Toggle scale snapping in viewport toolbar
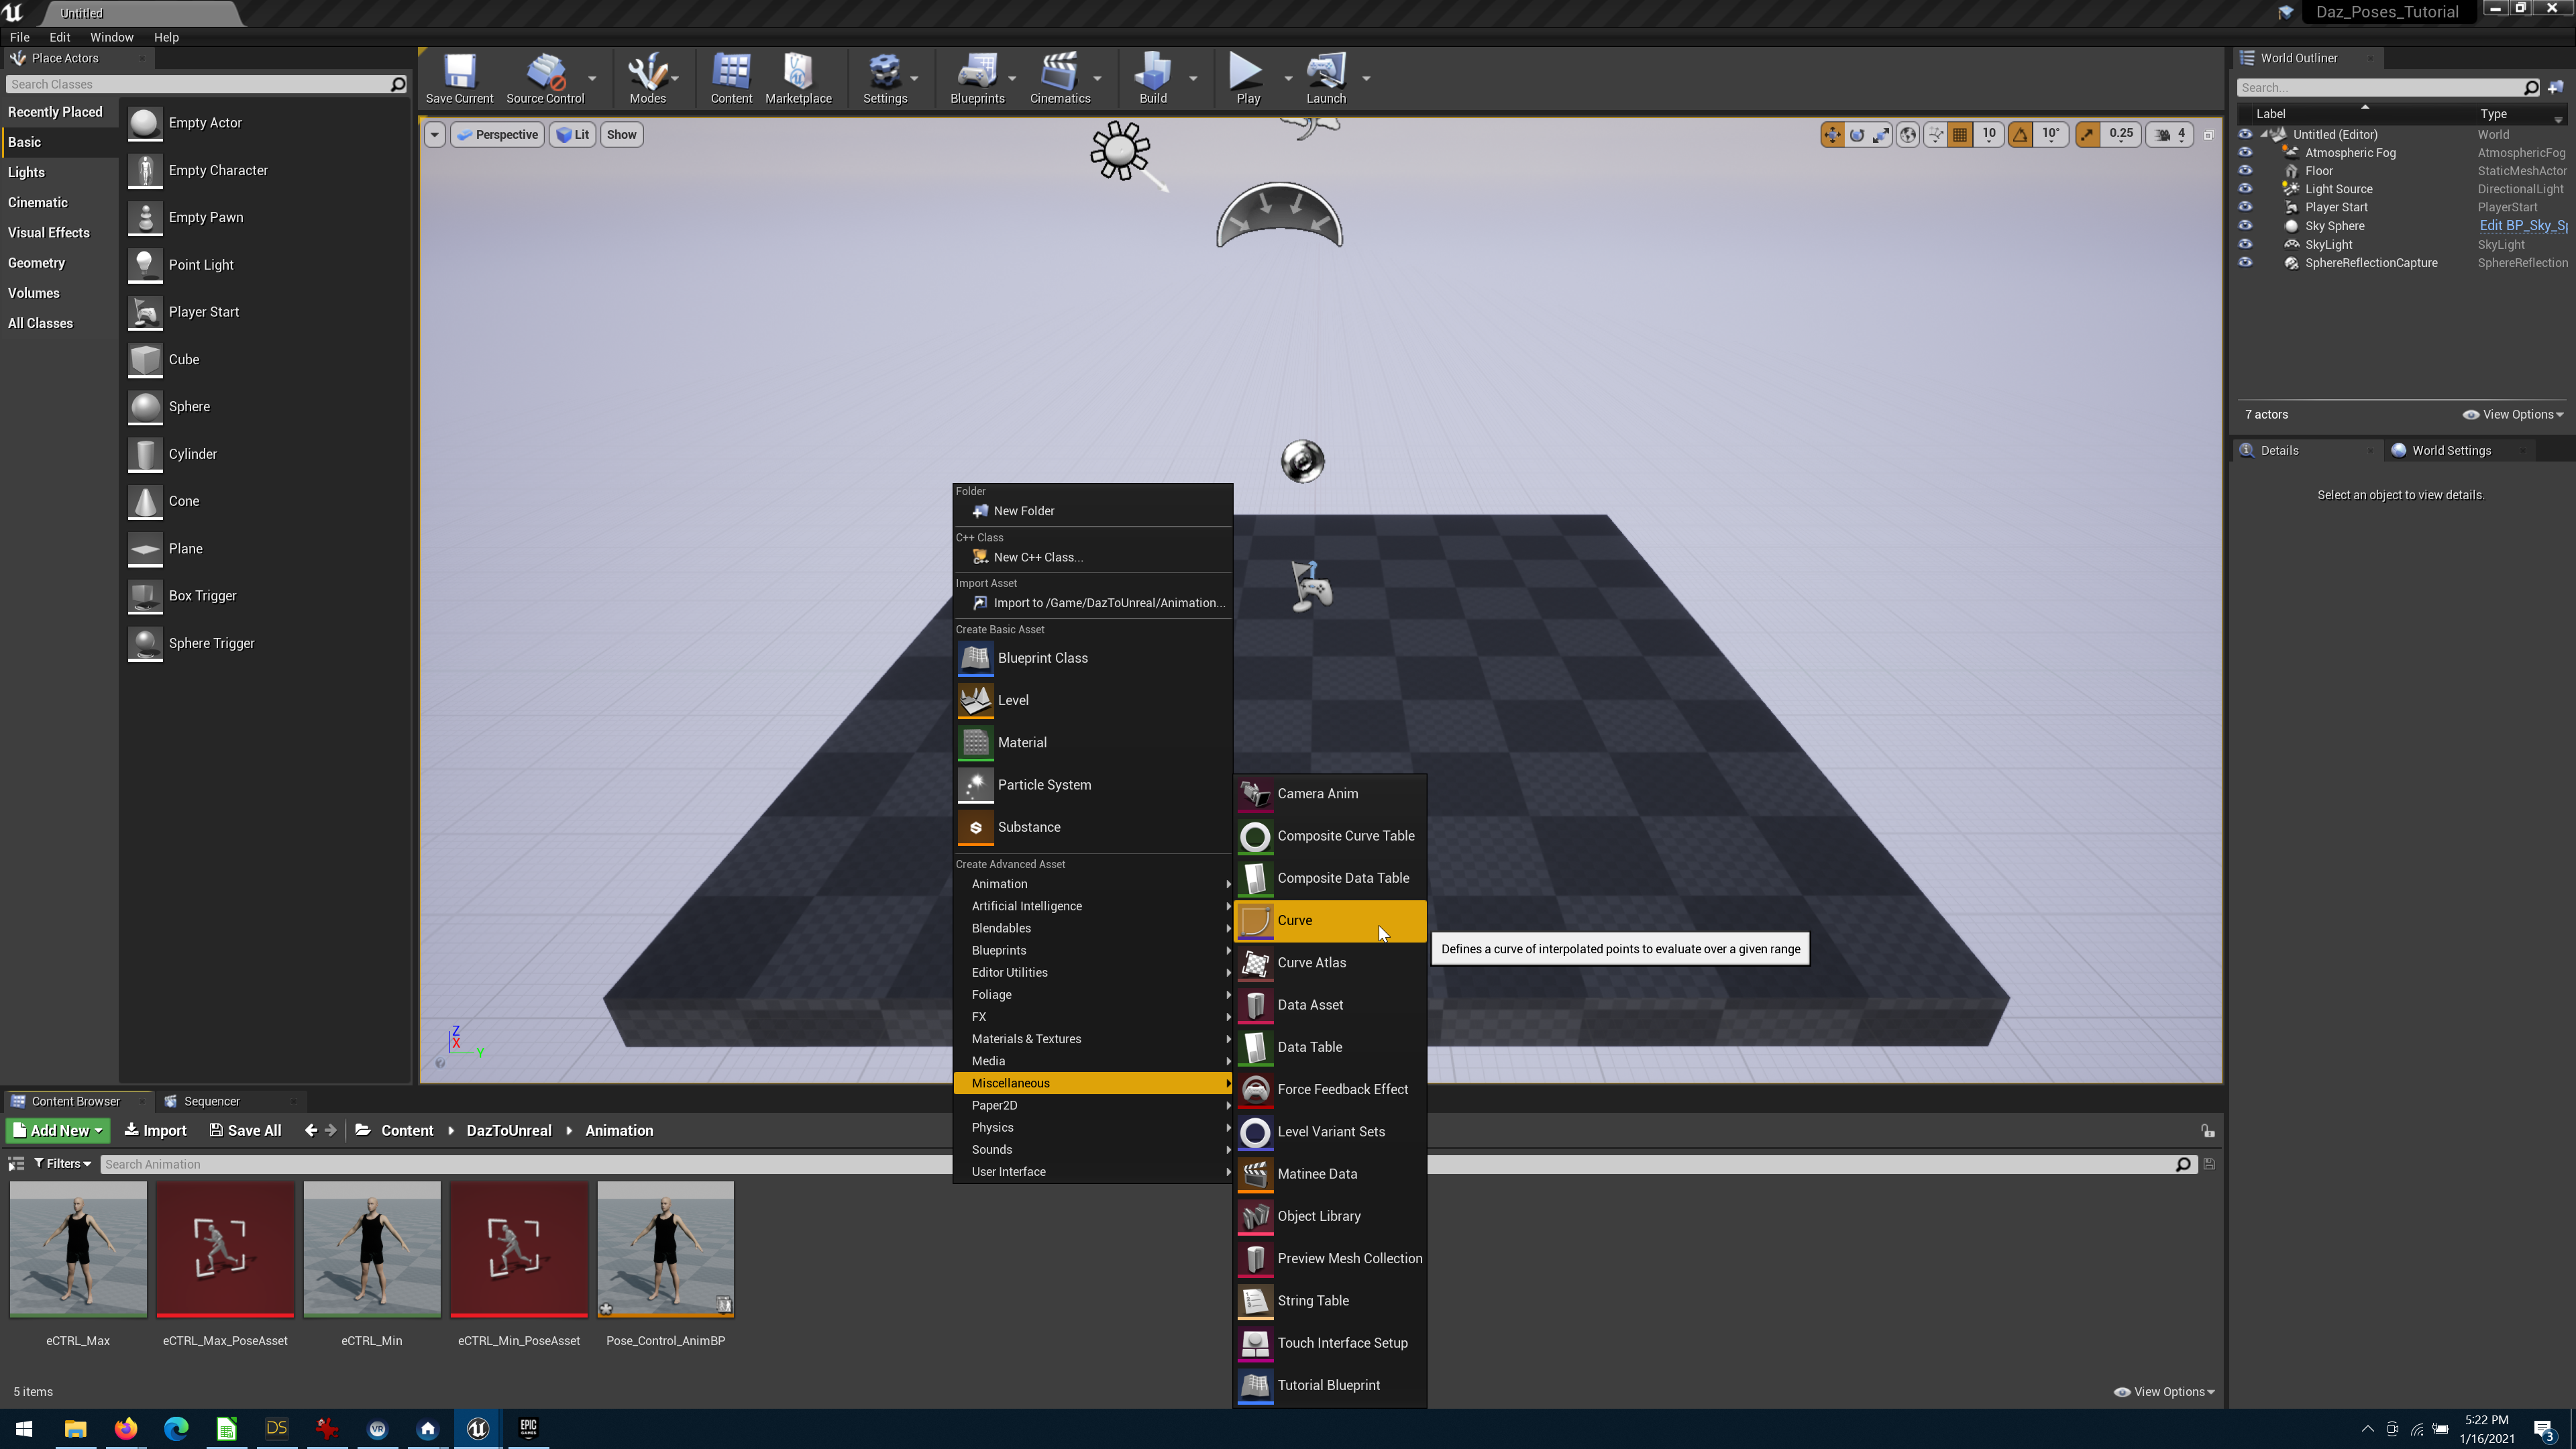 (x=2087, y=134)
